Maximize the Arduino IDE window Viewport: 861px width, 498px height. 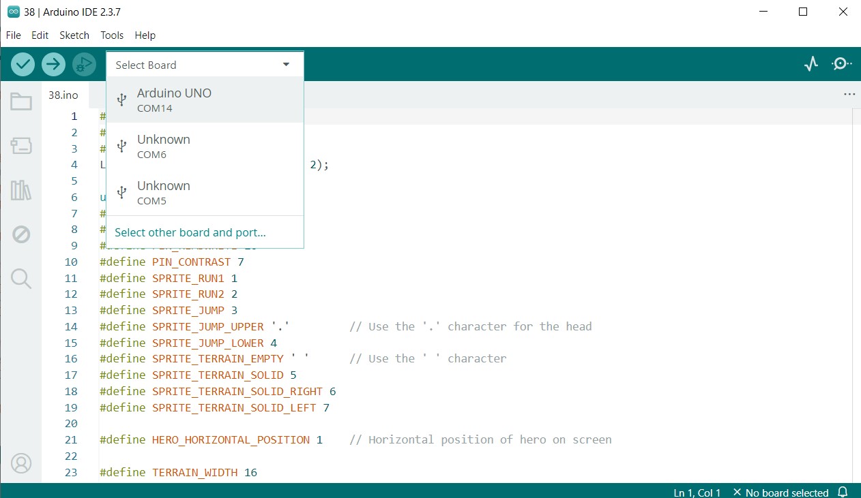click(x=803, y=12)
